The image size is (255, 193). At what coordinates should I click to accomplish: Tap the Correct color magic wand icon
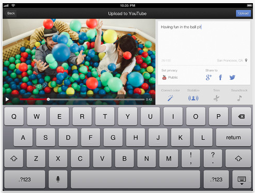click(x=171, y=98)
